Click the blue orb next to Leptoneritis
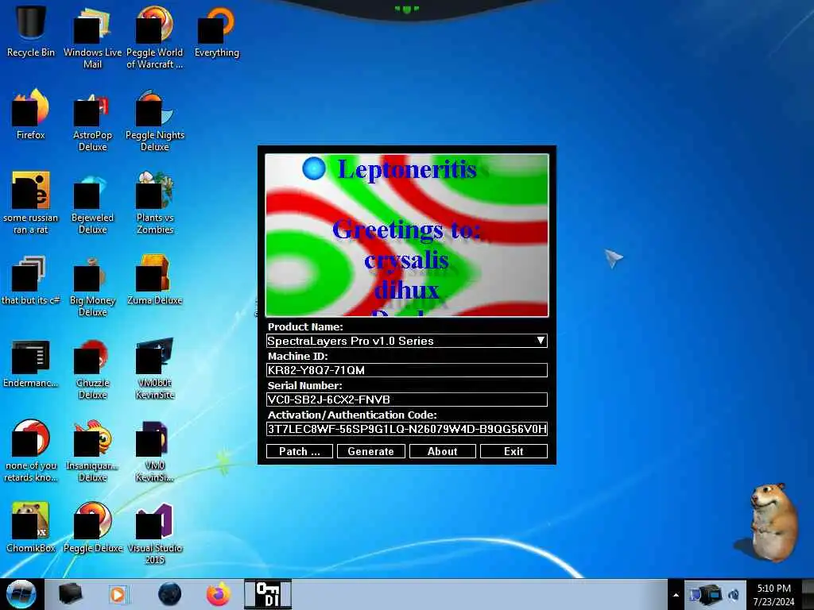Screen dimensions: 814x610 pos(314,168)
